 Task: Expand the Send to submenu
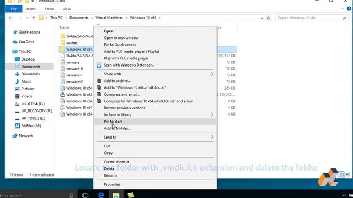(x=212, y=137)
